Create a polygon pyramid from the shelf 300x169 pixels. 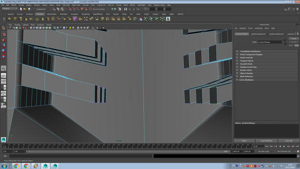tap(42, 19)
